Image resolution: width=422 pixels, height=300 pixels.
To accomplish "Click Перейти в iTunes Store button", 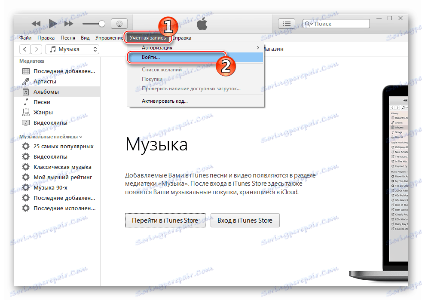I will pos(165,220).
